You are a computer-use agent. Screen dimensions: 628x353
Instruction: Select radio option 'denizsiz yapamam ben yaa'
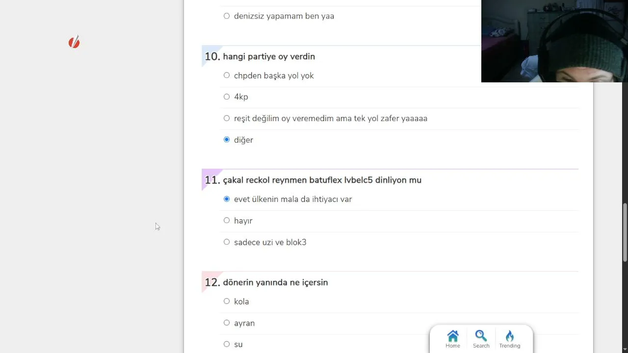pos(227,16)
